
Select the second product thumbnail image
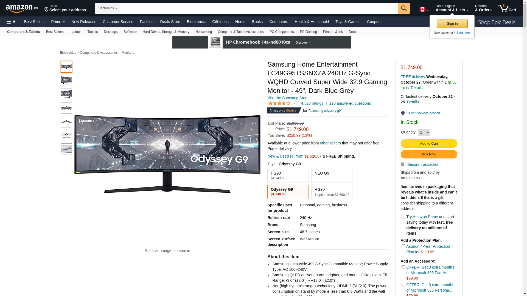66,81
